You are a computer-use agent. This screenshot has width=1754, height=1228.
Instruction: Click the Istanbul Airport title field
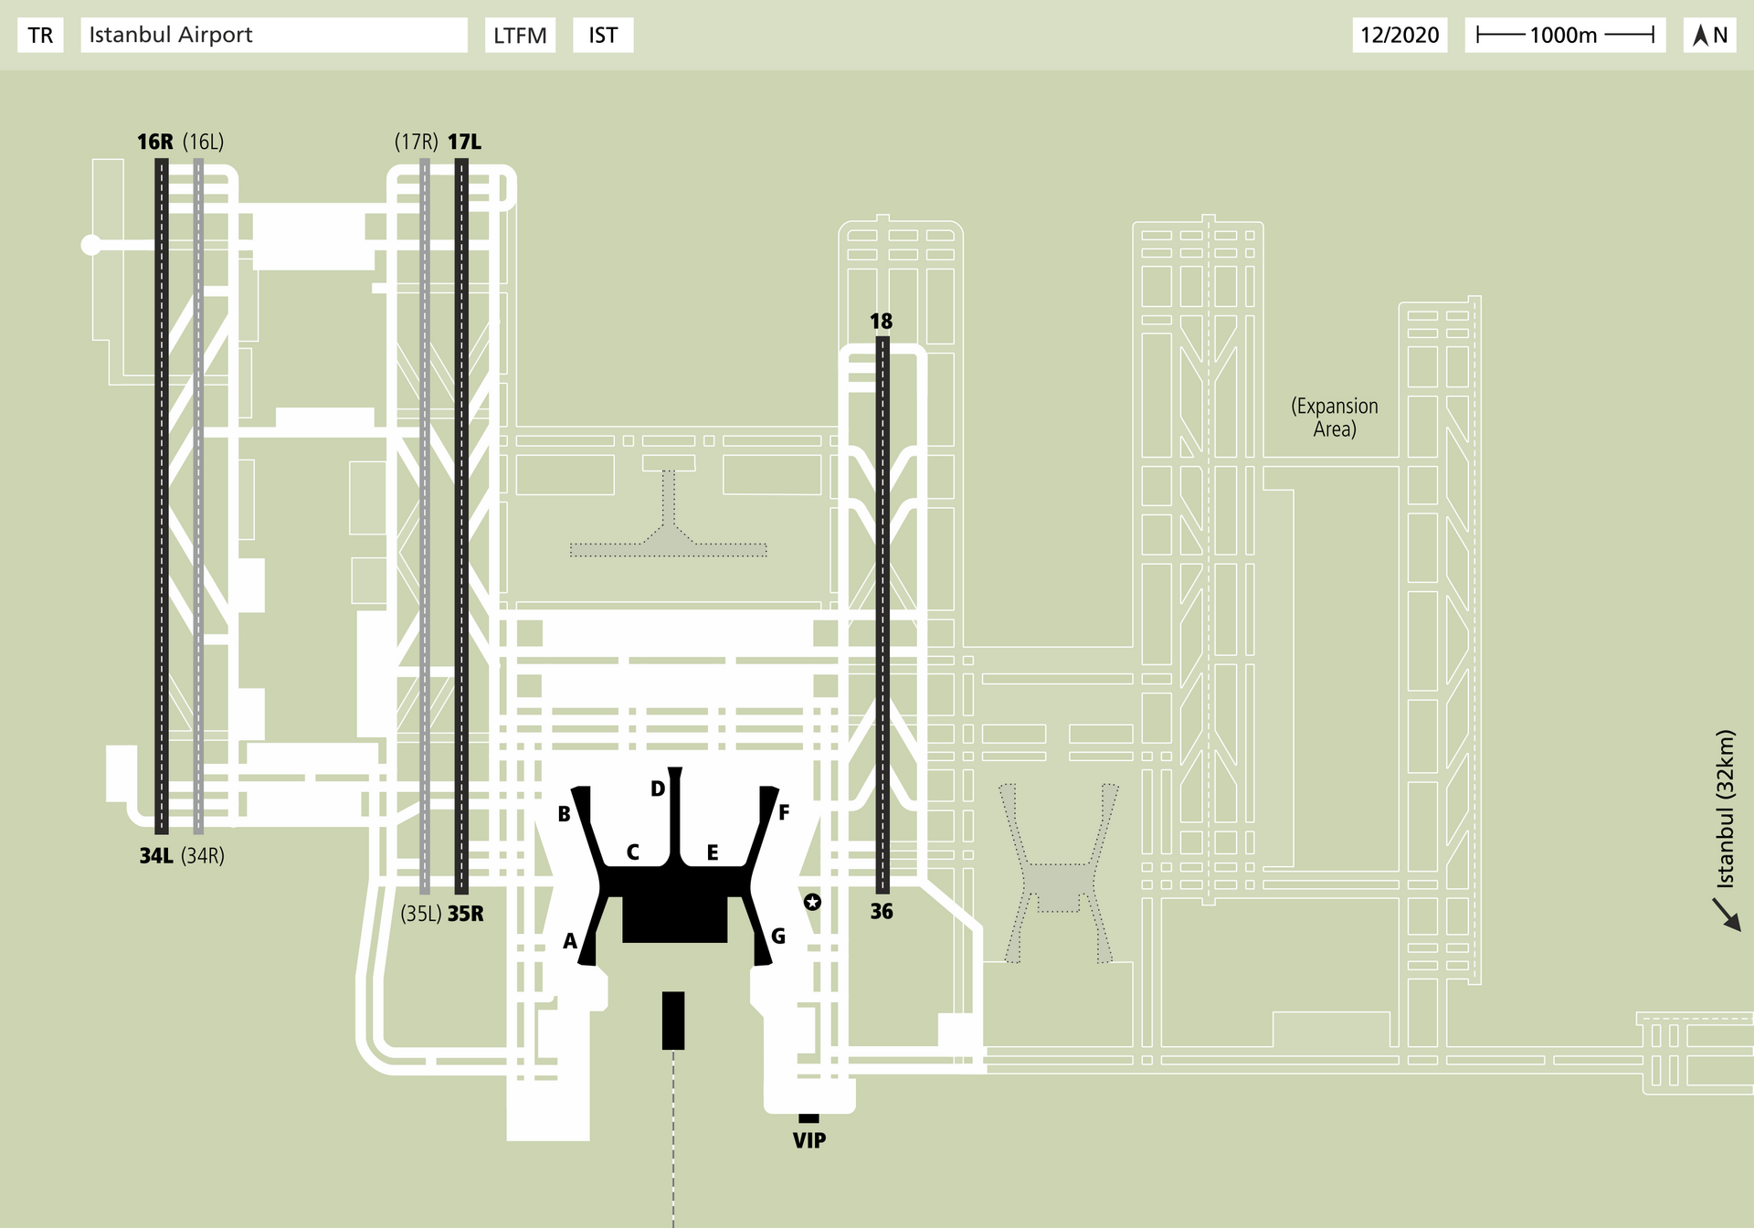pos(274,36)
